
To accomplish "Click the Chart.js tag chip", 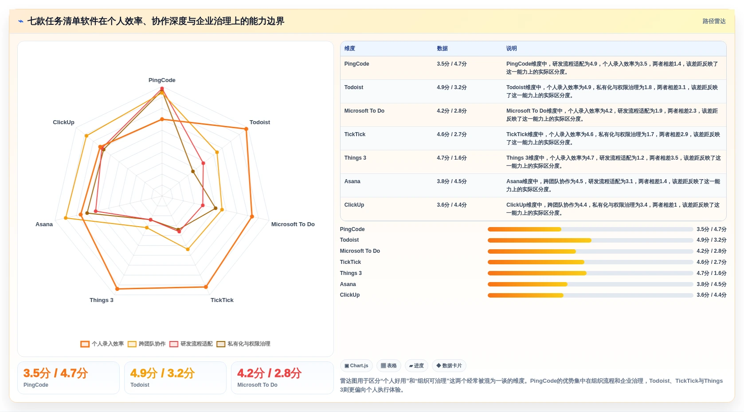I will pyautogui.click(x=356, y=366).
